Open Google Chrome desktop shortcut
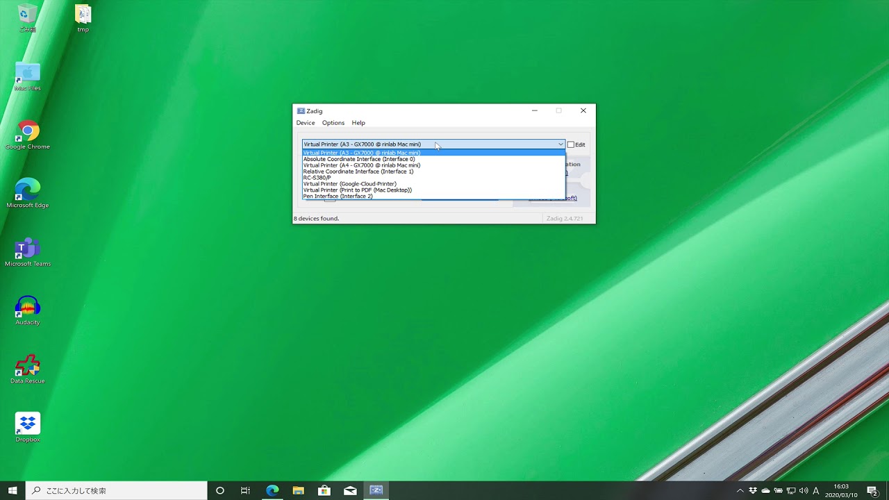Screen dimensions: 889x500 [x=28, y=135]
